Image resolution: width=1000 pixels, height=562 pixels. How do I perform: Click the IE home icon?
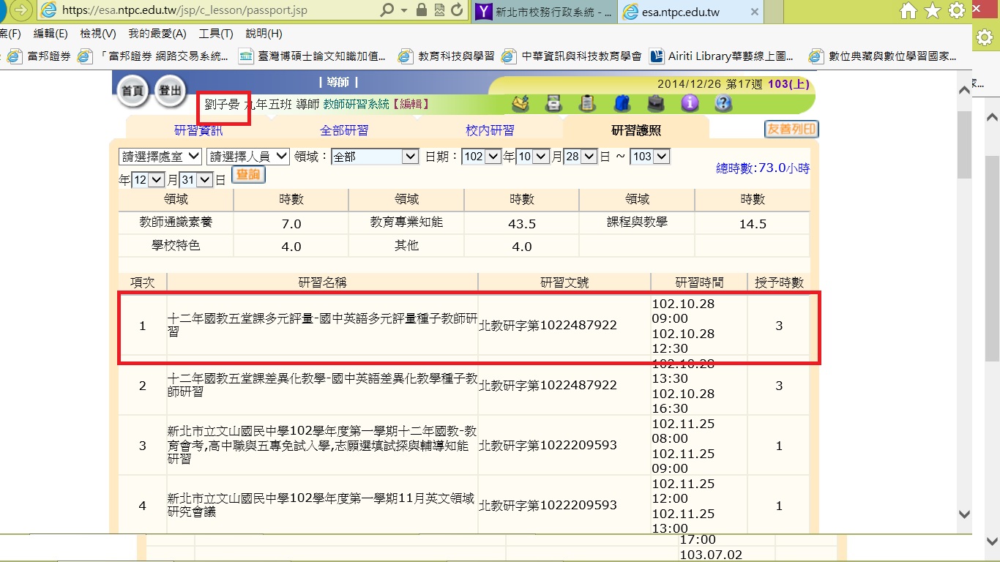pyautogui.click(x=908, y=10)
